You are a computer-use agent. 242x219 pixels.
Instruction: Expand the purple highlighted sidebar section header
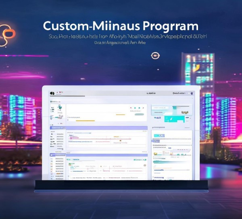click(x=56, y=128)
